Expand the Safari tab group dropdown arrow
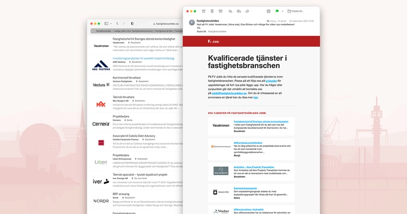The width and height of the screenshot is (407, 214). pos(111,24)
